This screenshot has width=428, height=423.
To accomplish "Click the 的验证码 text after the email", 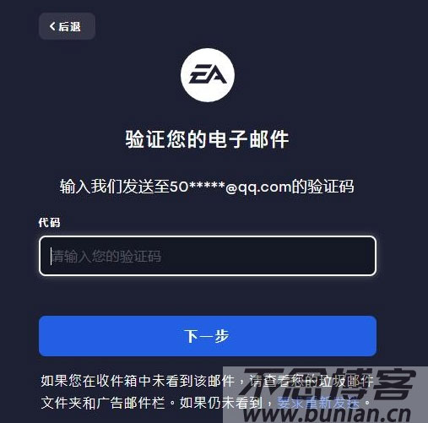I will click(x=322, y=187).
